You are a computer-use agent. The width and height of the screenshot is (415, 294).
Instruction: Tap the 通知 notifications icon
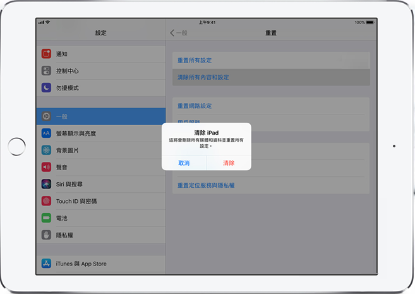pyautogui.click(x=46, y=54)
